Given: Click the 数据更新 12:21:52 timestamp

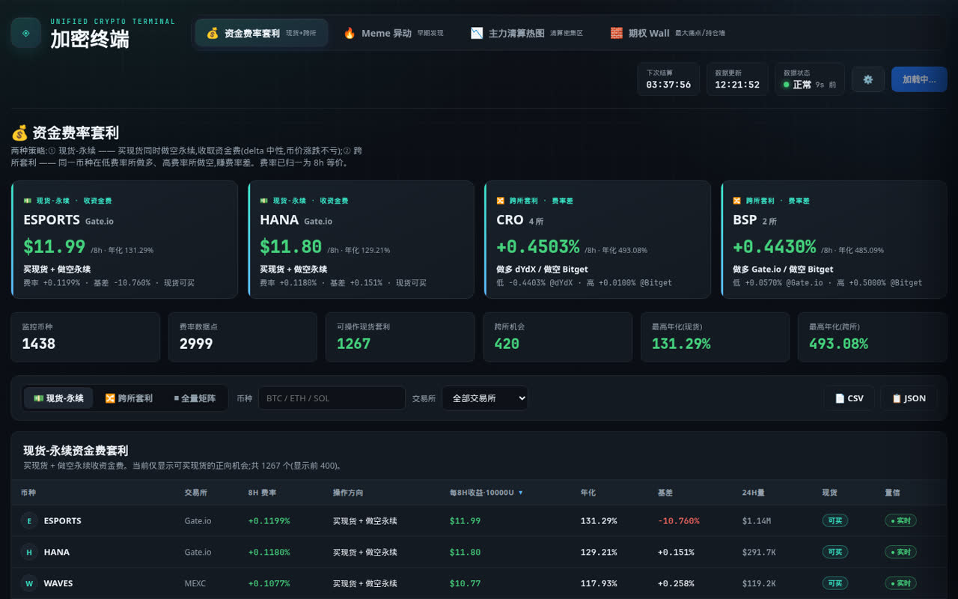Looking at the screenshot, I should pyautogui.click(x=737, y=79).
